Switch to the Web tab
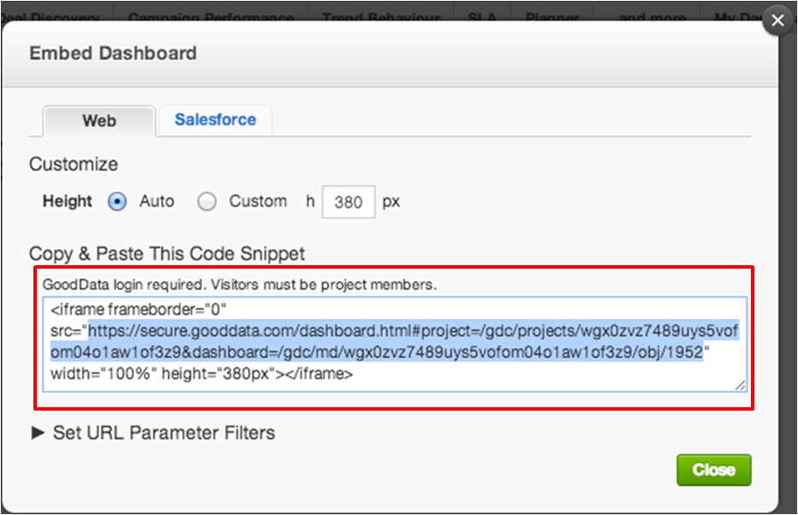 tap(99, 121)
